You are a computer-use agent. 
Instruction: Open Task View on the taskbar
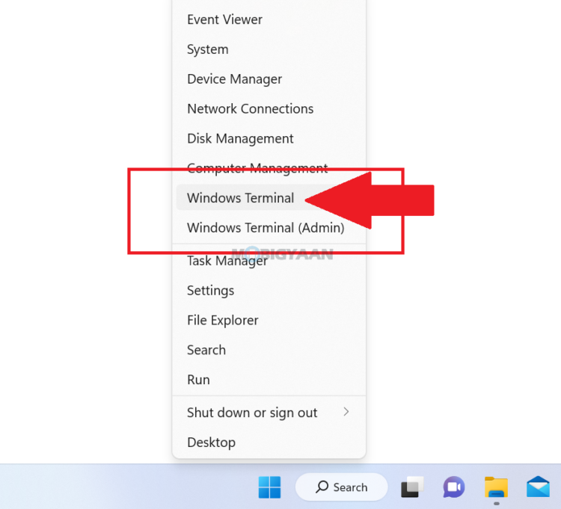pos(412,487)
